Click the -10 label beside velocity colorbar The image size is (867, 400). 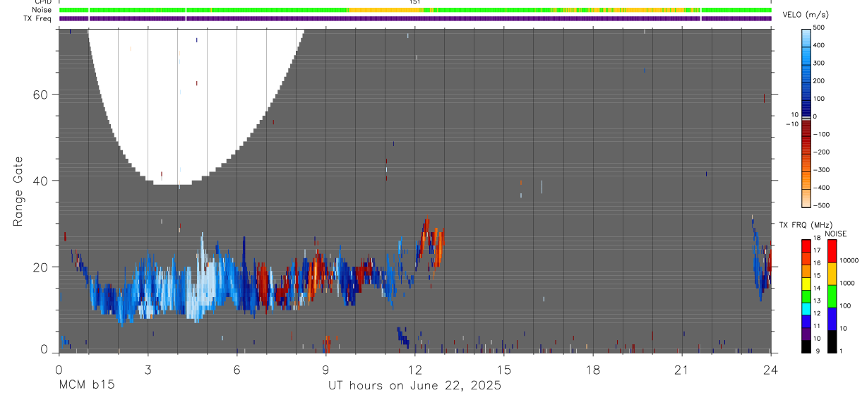791,124
